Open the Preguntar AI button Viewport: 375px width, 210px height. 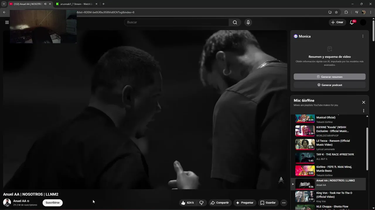click(245, 203)
